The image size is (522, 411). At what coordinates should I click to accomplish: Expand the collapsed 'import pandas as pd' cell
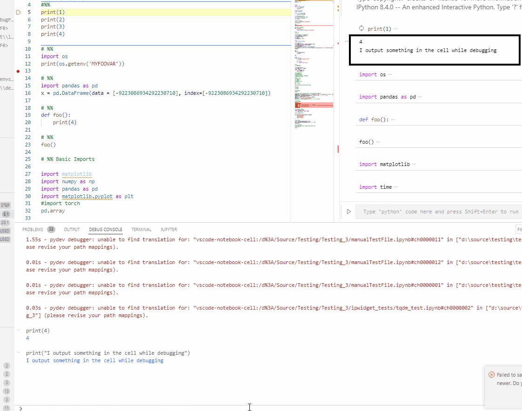click(421, 97)
